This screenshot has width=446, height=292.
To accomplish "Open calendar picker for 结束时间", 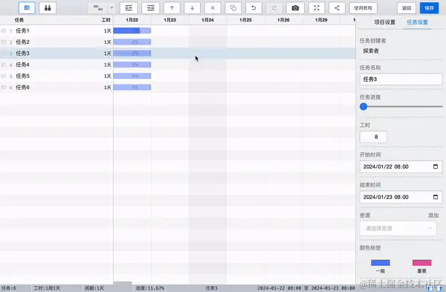I will coord(436,197).
